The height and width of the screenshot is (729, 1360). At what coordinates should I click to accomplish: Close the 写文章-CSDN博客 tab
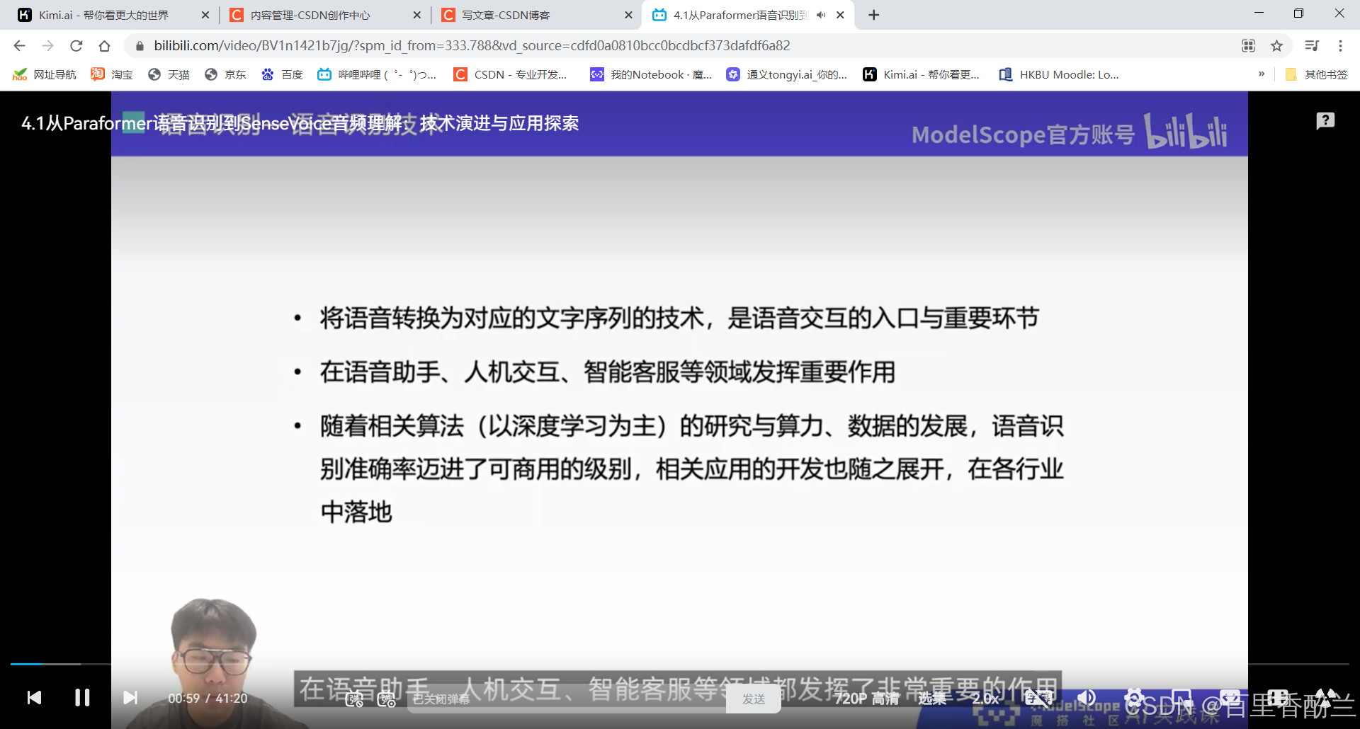coord(628,15)
